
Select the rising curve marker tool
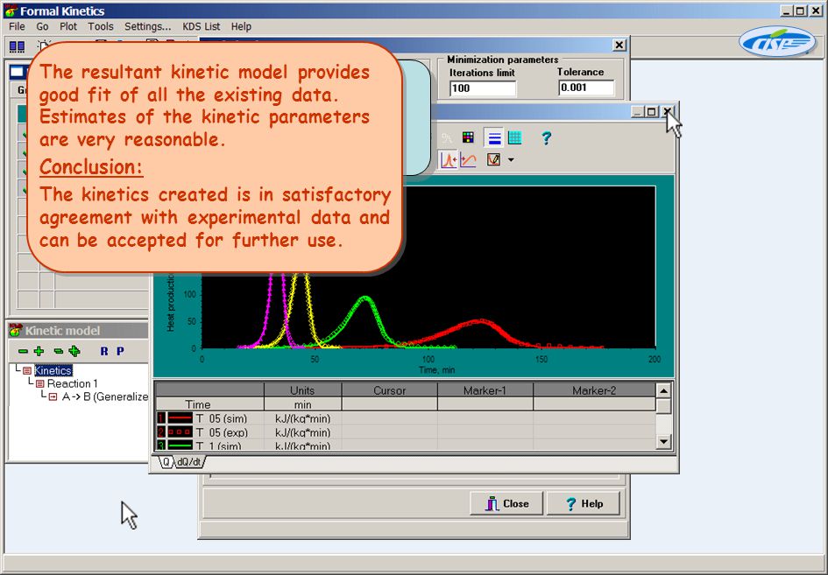click(x=468, y=160)
